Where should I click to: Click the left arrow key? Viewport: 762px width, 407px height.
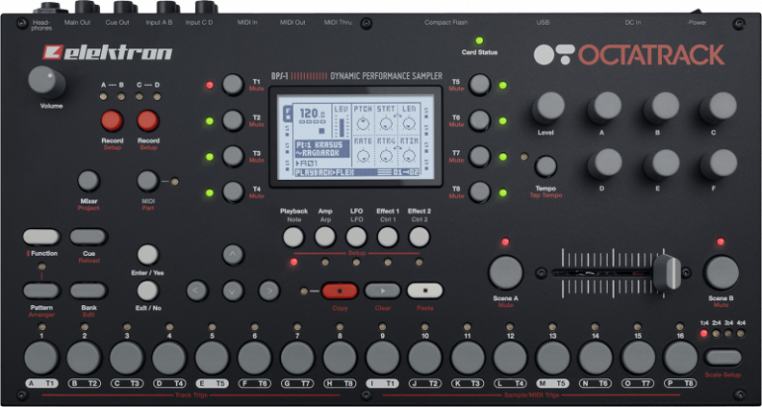[x=197, y=291]
